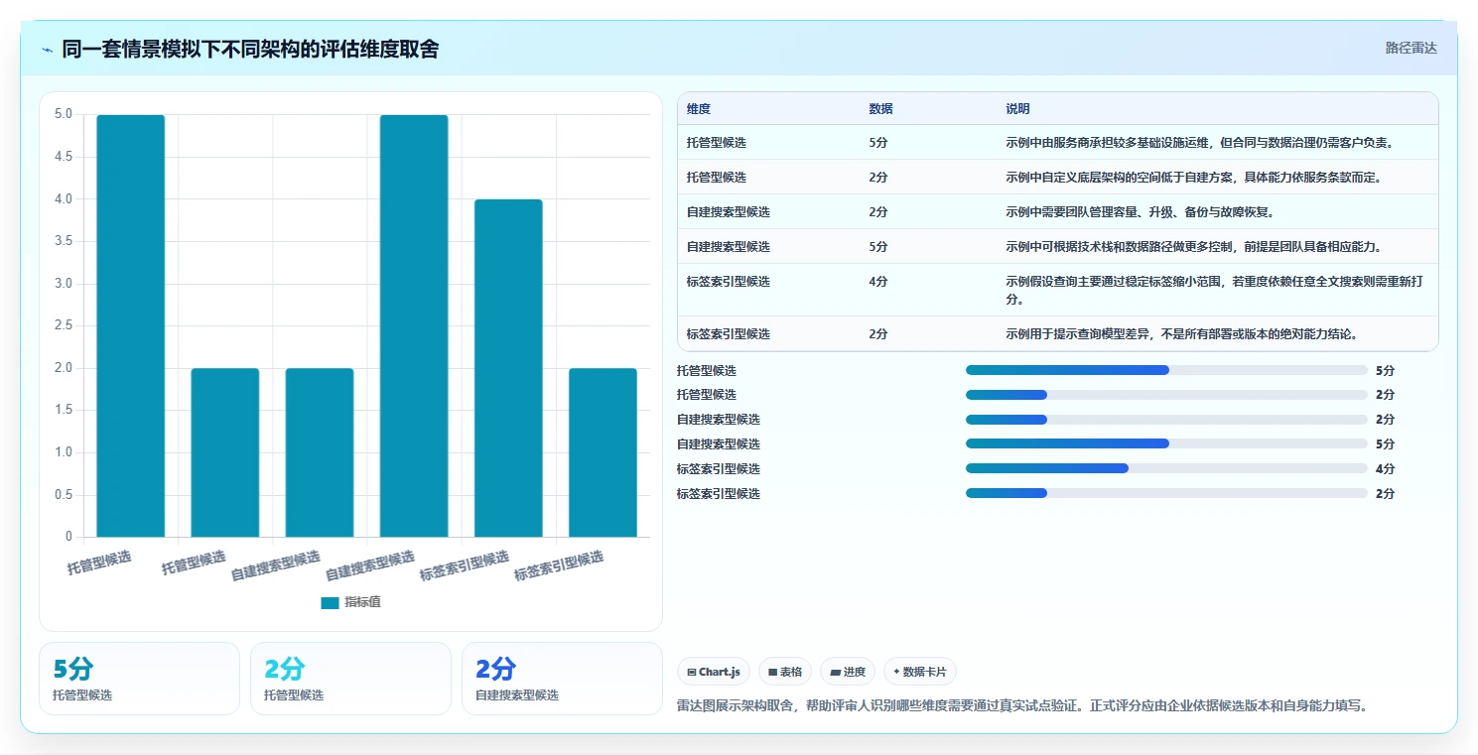Image resolution: width=1478 pixels, height=755 pixels.
Task: Click the 4分 score cell in the table
Action: click(x=878, y=282)
